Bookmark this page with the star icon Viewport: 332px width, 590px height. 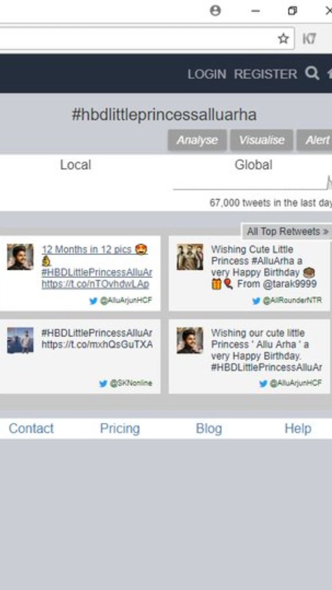(283, 39)
